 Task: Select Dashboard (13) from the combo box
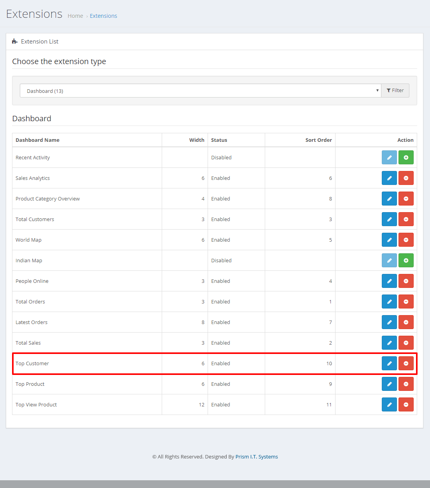200,91
